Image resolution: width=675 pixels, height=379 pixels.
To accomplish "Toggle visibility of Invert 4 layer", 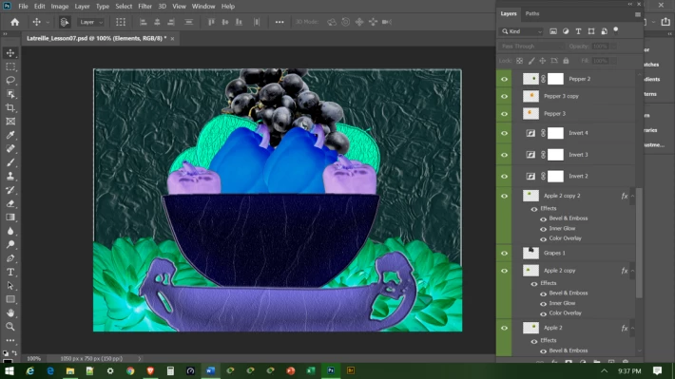I will click(x=504, y=133).
